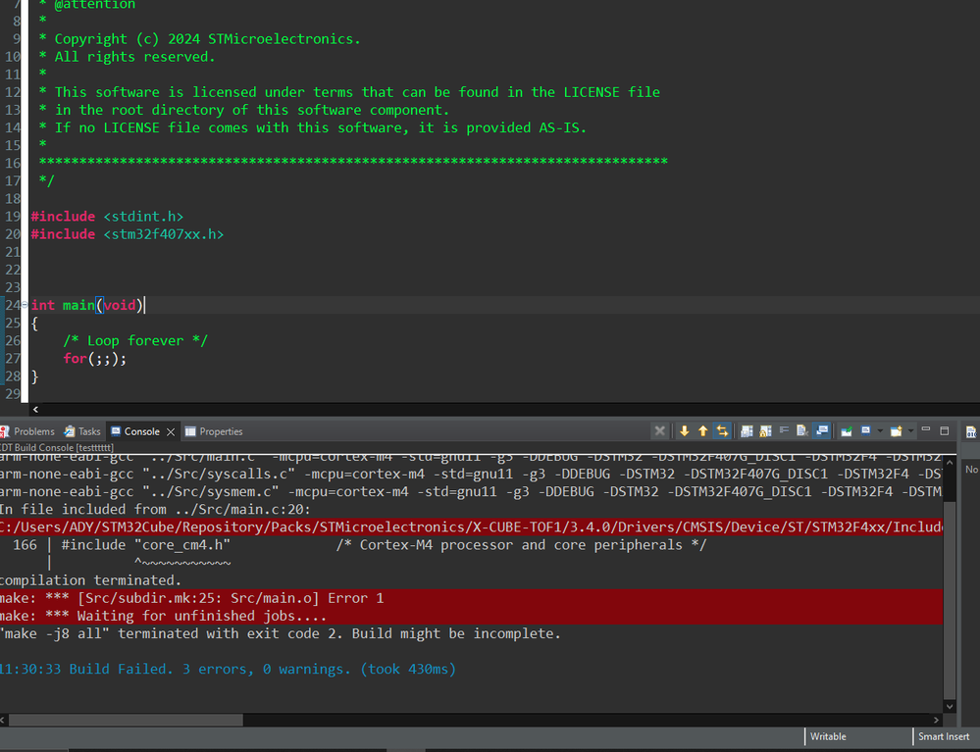Toggle show error in editor arrows icon

pos(722,431)
